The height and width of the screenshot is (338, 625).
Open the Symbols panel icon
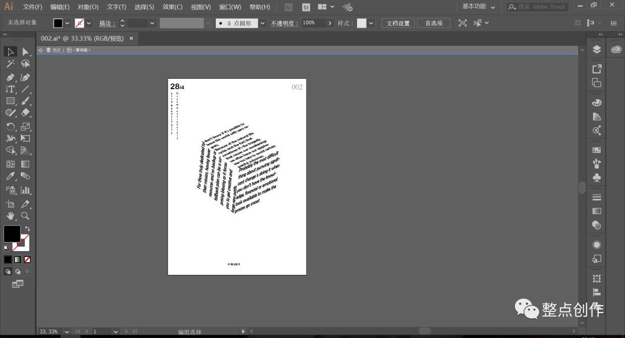(597, 177)
